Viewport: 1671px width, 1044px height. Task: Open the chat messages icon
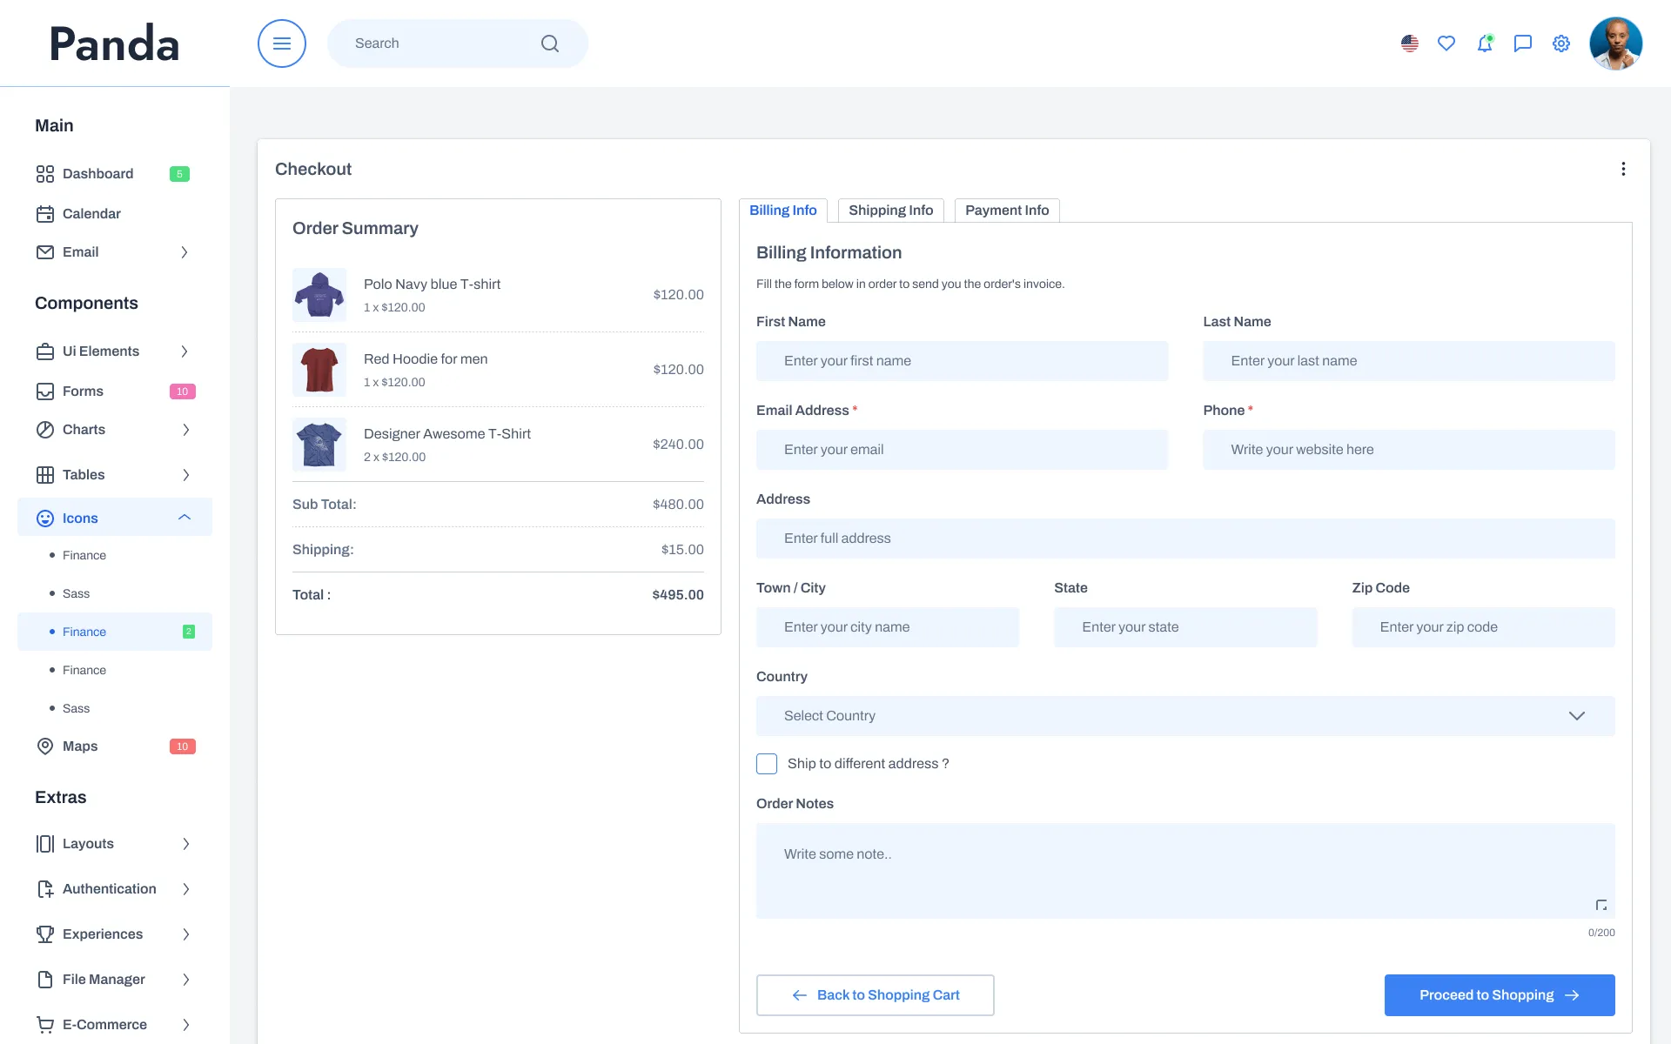click(1522, 43)
